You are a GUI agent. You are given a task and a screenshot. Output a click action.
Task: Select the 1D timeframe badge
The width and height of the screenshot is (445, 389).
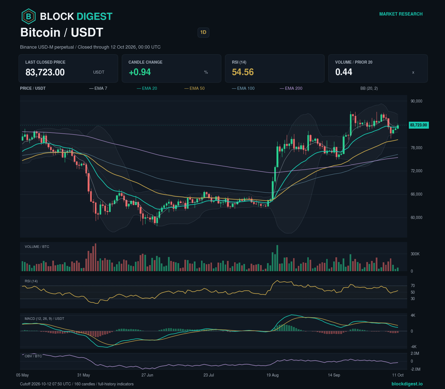pos(203,33)
